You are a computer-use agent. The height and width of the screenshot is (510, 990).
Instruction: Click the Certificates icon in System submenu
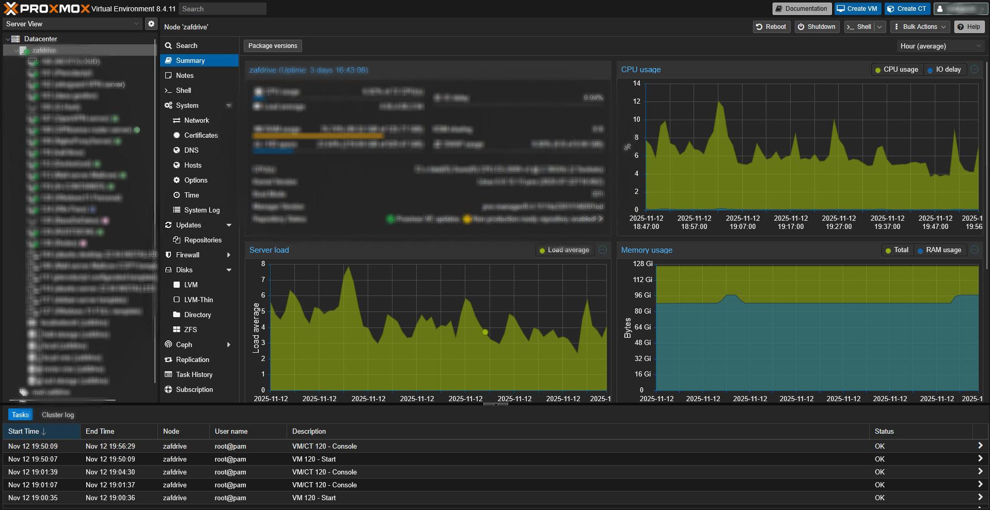point(177,135)
